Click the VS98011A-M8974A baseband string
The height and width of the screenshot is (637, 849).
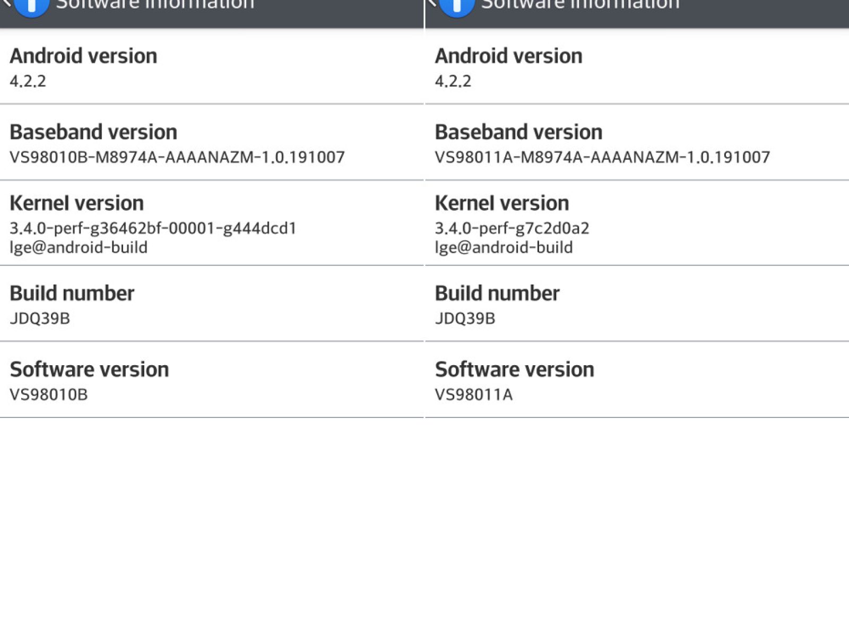(x=602, y=157)
